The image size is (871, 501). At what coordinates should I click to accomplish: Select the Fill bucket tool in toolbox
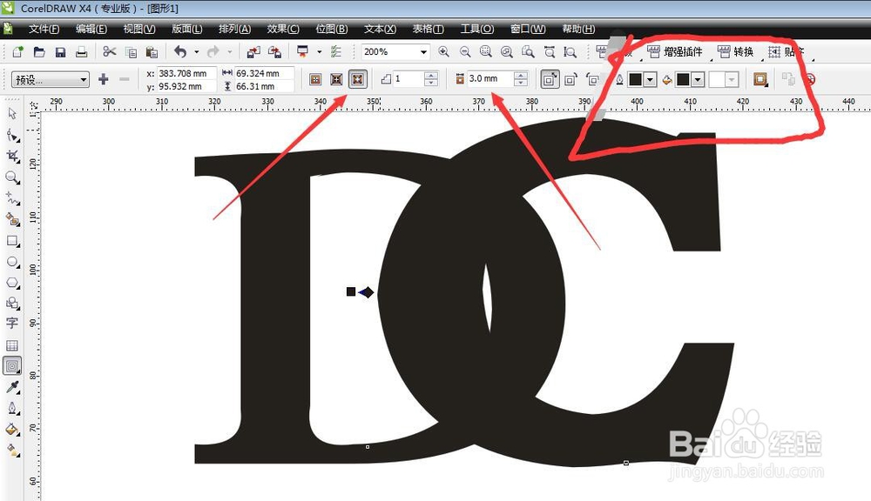pos(12,430)
